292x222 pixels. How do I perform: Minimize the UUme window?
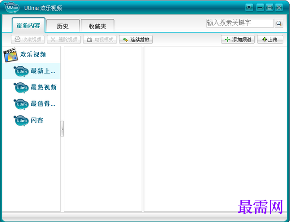(x=260, y=8)
